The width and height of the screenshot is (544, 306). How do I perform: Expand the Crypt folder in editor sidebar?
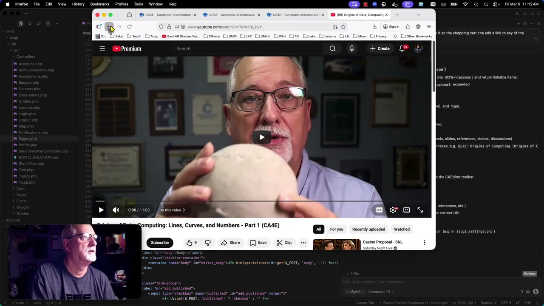[x=21, y=195]
